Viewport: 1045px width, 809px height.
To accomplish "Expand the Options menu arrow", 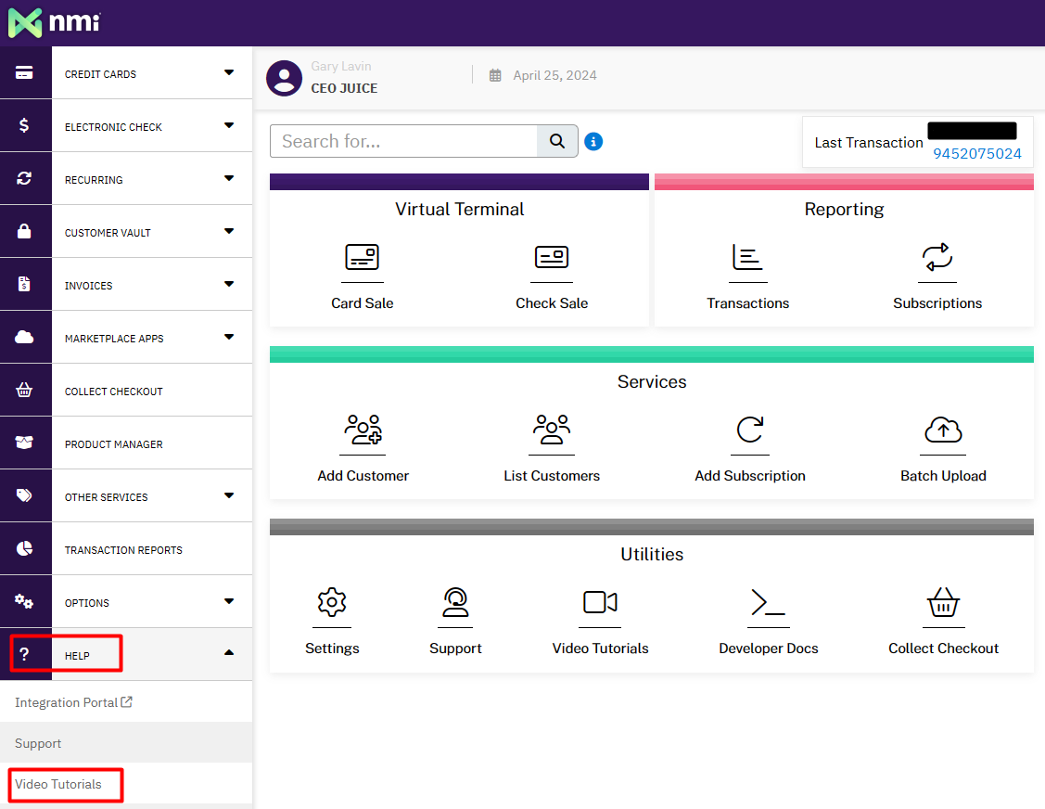I will click(229, 601).
